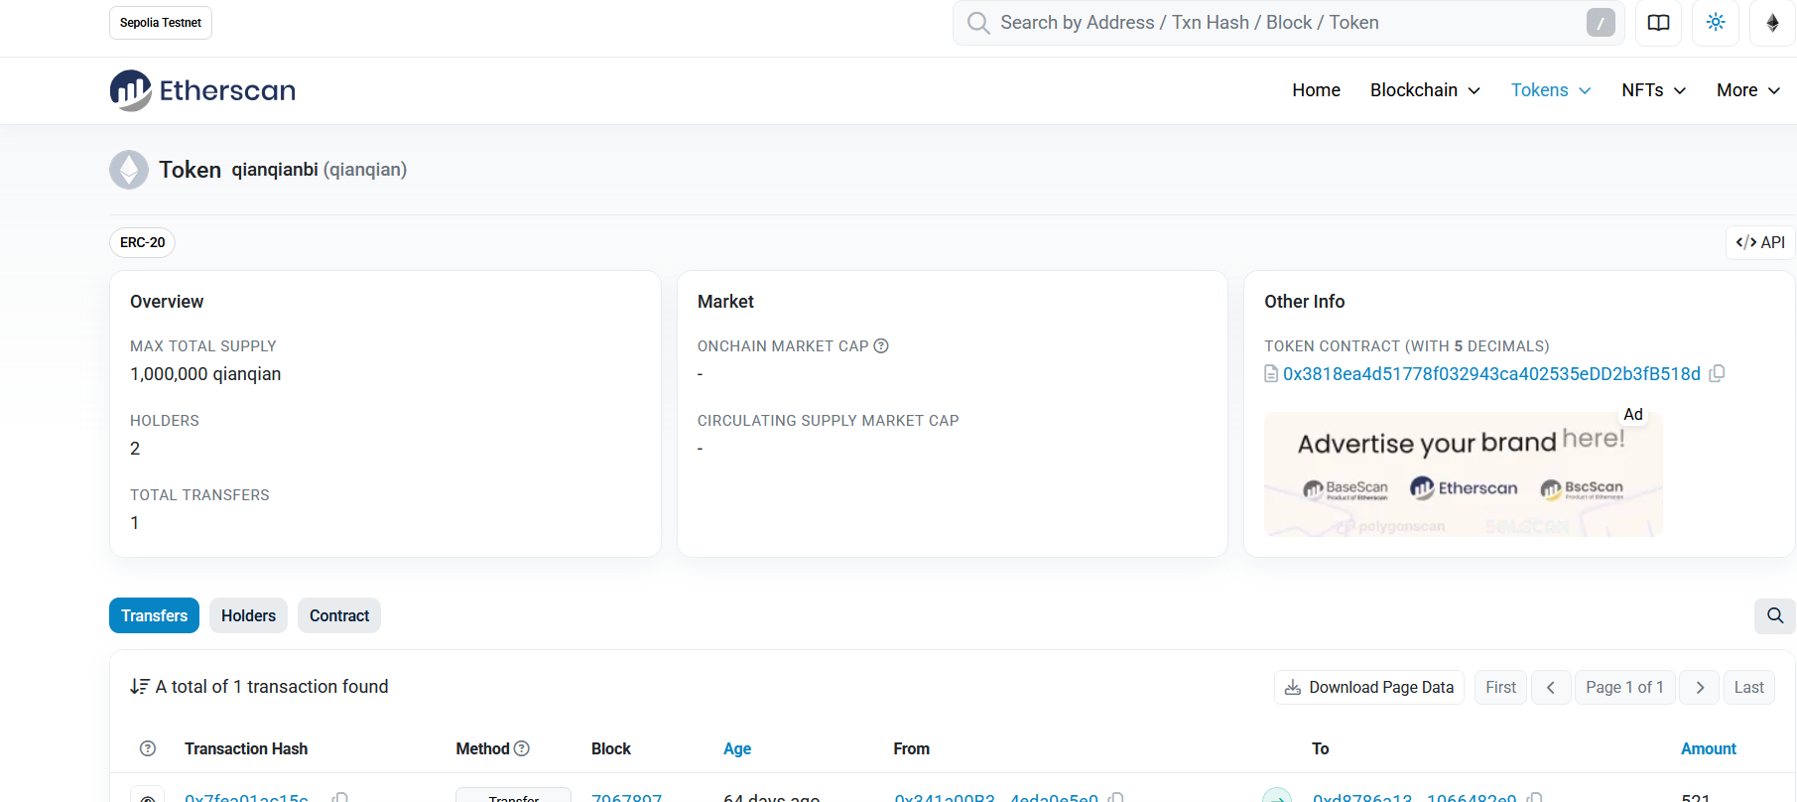The height and width of the screenshot is (802, 1797).
Task: Open the Advertise your brand banner
Action: coord(1463,474)
